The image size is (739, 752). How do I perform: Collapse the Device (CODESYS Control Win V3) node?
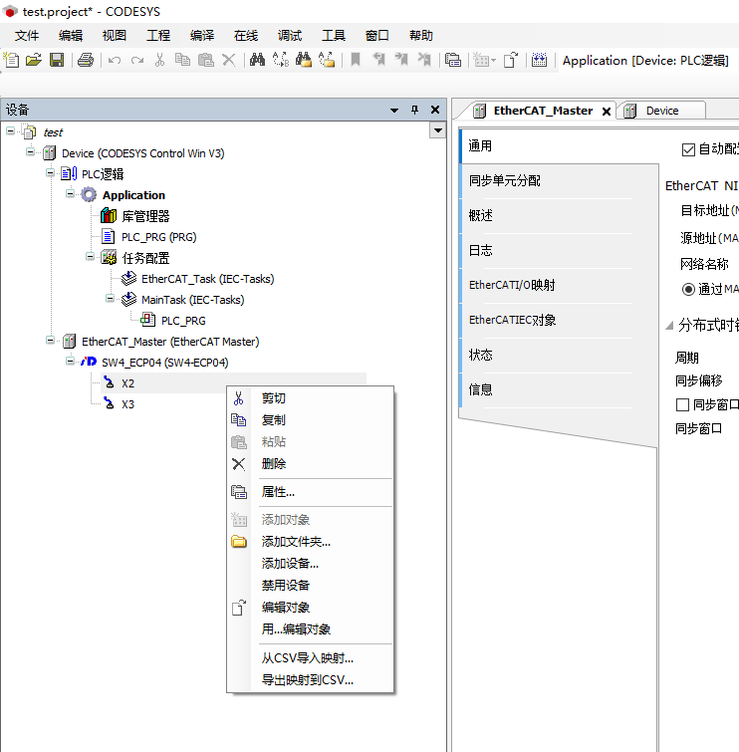pos(30,152)
